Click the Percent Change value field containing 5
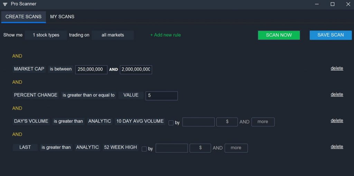Screen dimensions: 354x176 (161, 96)
